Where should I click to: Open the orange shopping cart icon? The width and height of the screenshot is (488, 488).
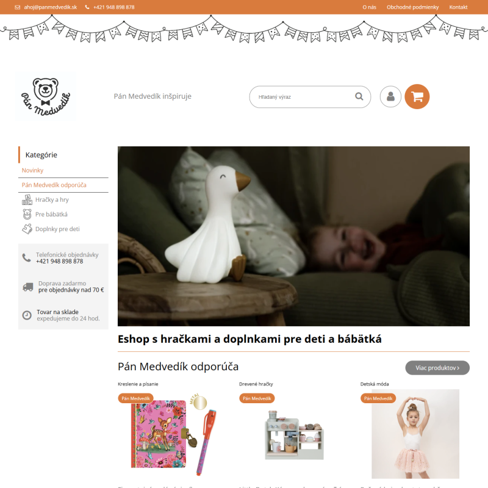pos(417,96)
